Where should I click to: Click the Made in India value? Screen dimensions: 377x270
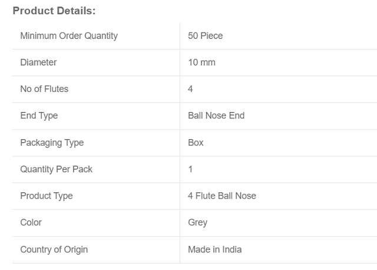click(214, 249)
